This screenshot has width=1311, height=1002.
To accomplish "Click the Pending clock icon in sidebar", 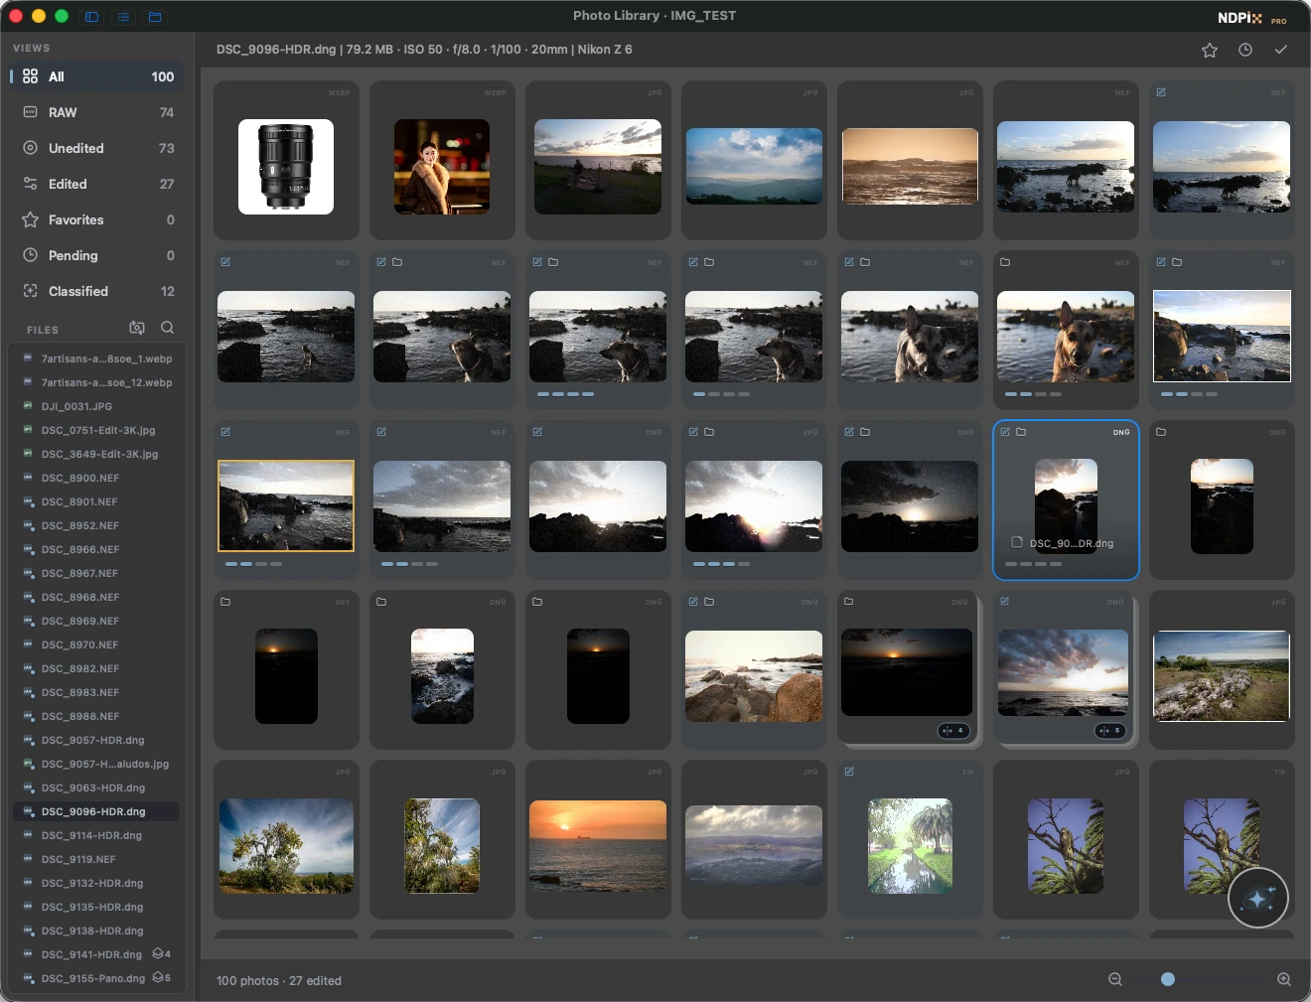I will point(31,255).
